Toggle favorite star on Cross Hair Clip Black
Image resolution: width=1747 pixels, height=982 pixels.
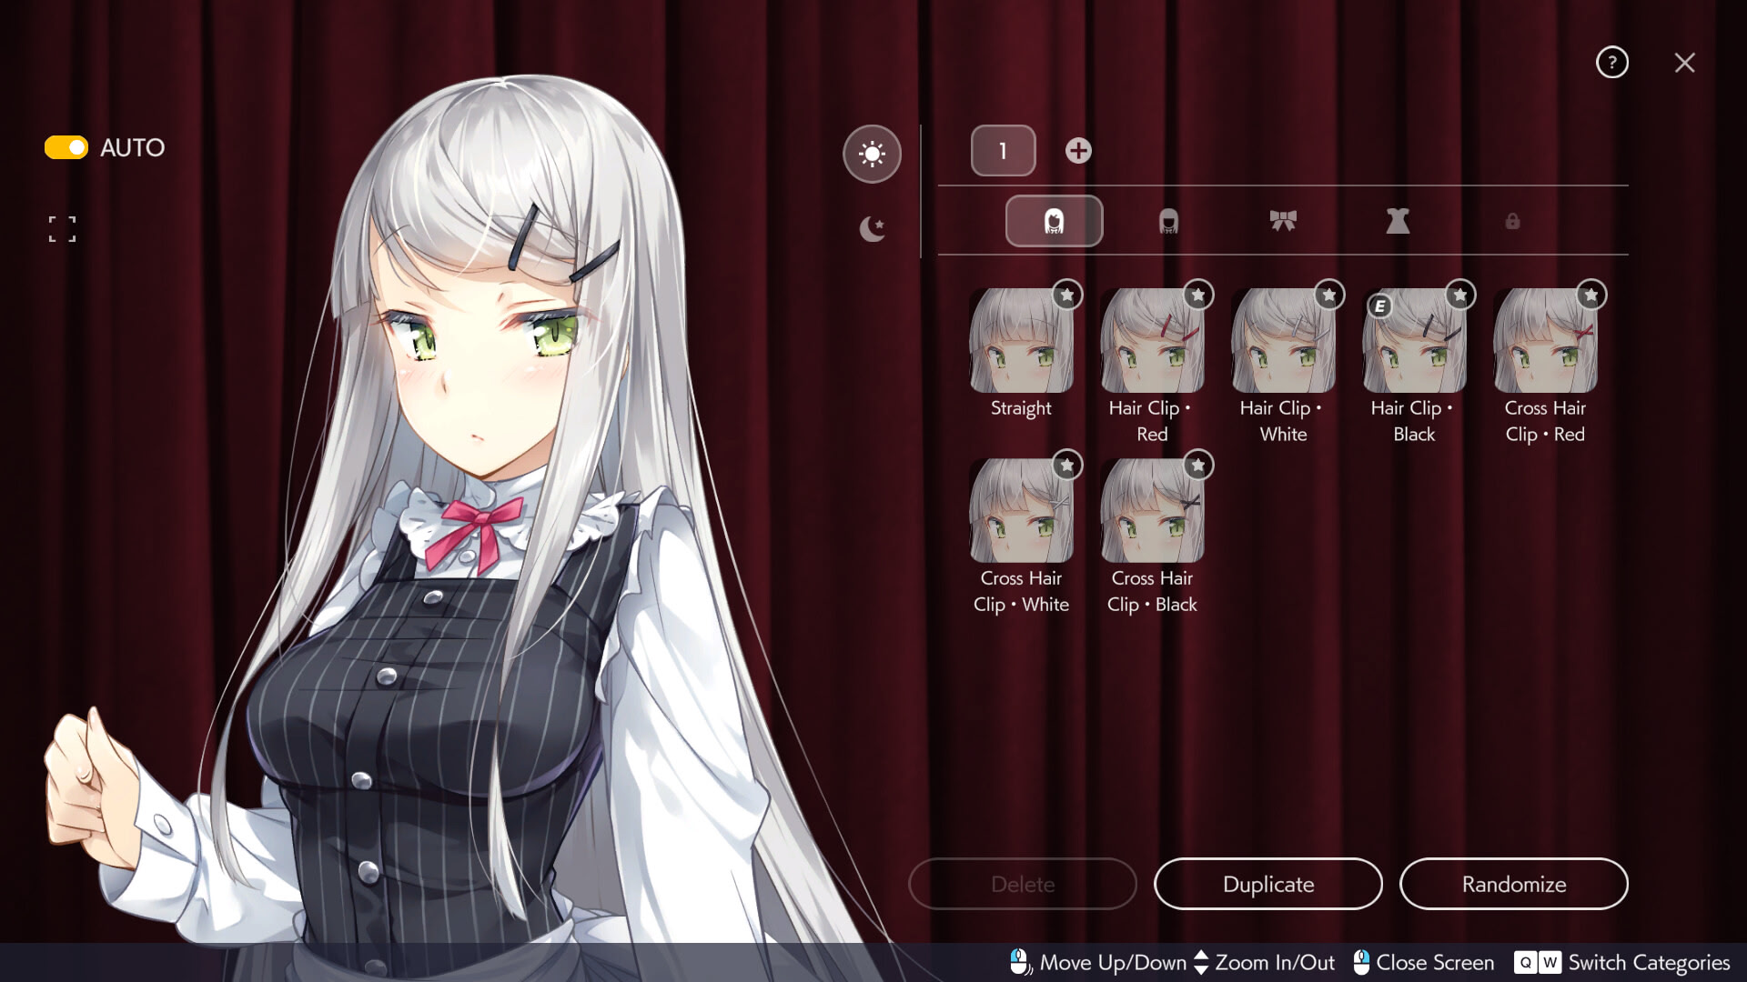click(x=1197, y=466)
